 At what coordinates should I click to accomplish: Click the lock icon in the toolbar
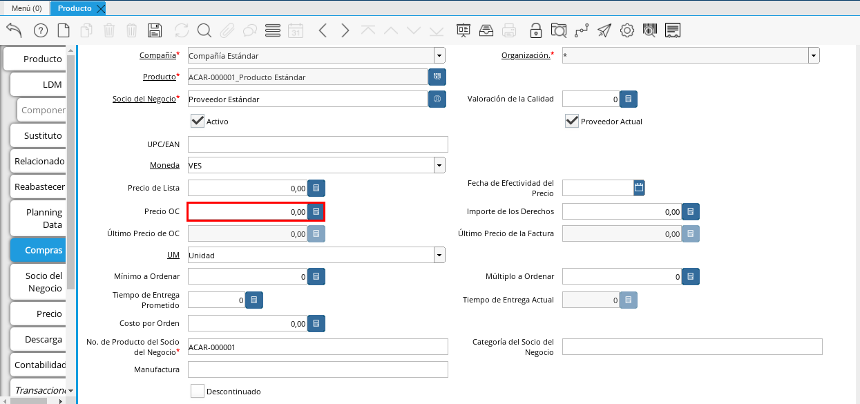[535, 30]
